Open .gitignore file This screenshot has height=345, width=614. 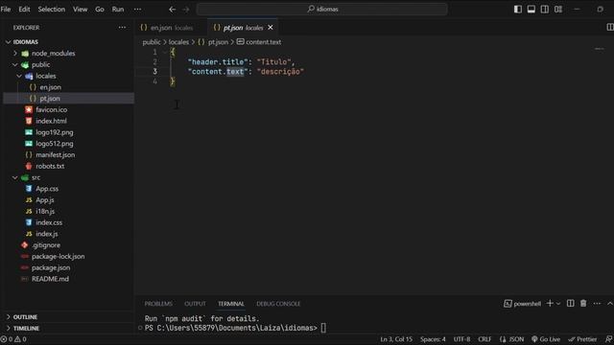[x=46, y=245]
